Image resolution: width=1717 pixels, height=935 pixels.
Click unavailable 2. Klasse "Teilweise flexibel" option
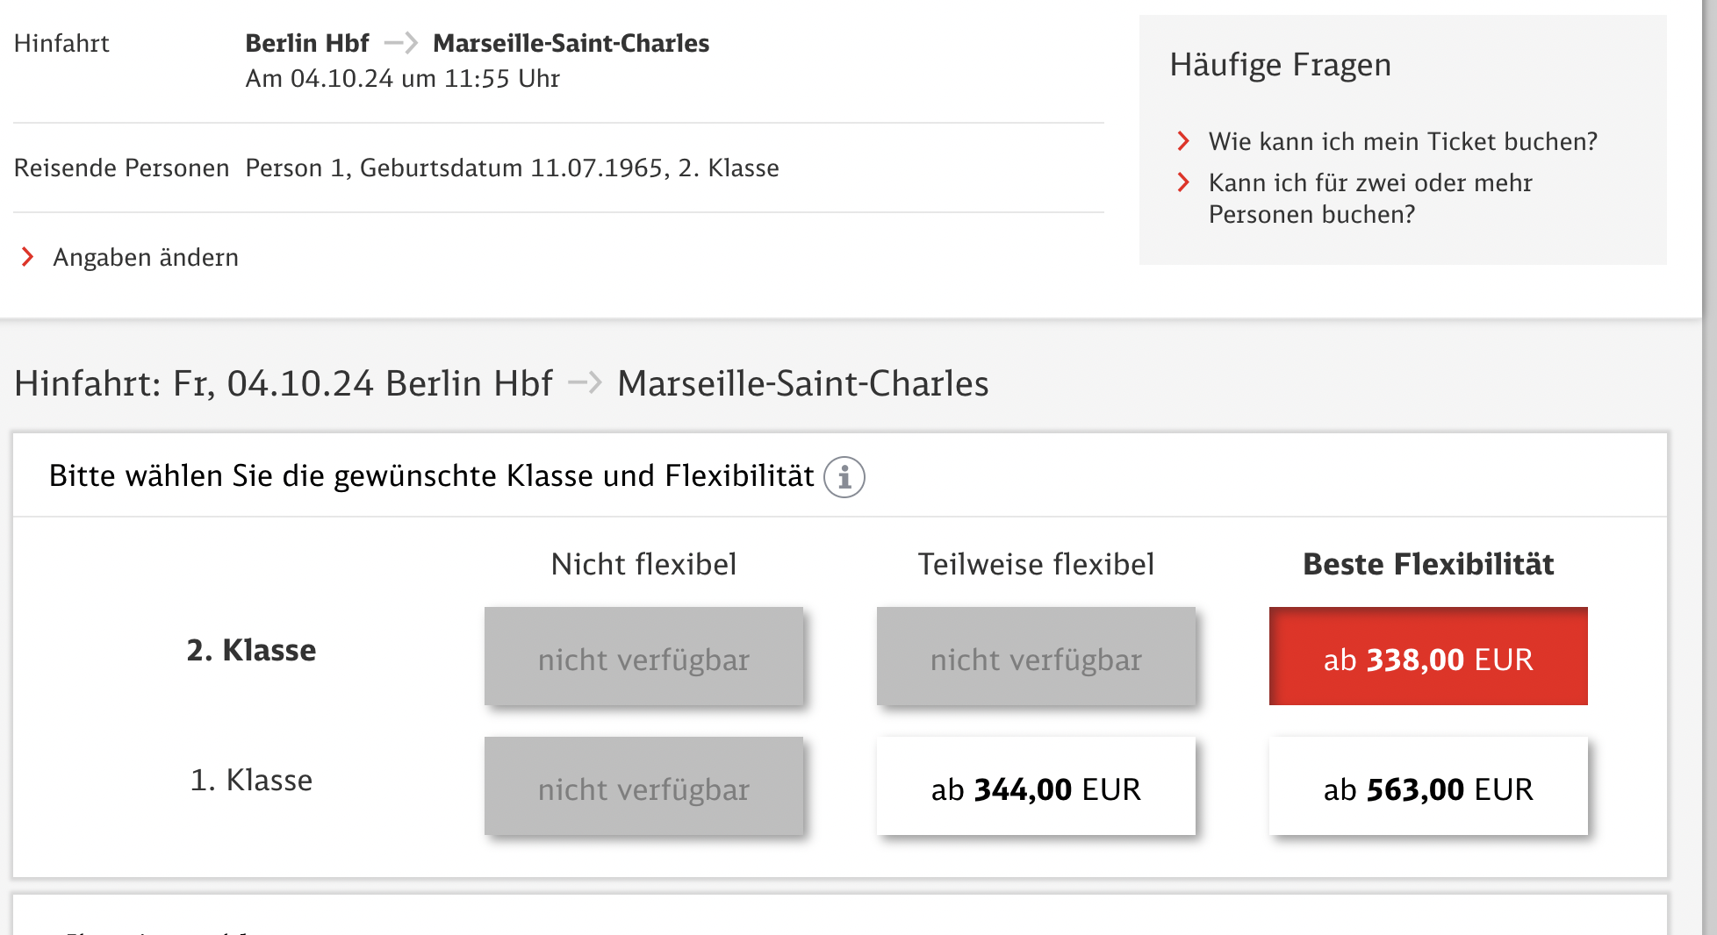click(1036, 657)
